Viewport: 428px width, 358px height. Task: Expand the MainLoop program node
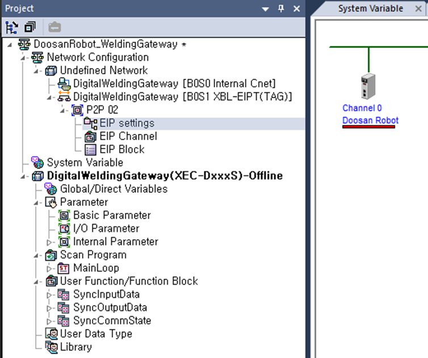[49, 268]
